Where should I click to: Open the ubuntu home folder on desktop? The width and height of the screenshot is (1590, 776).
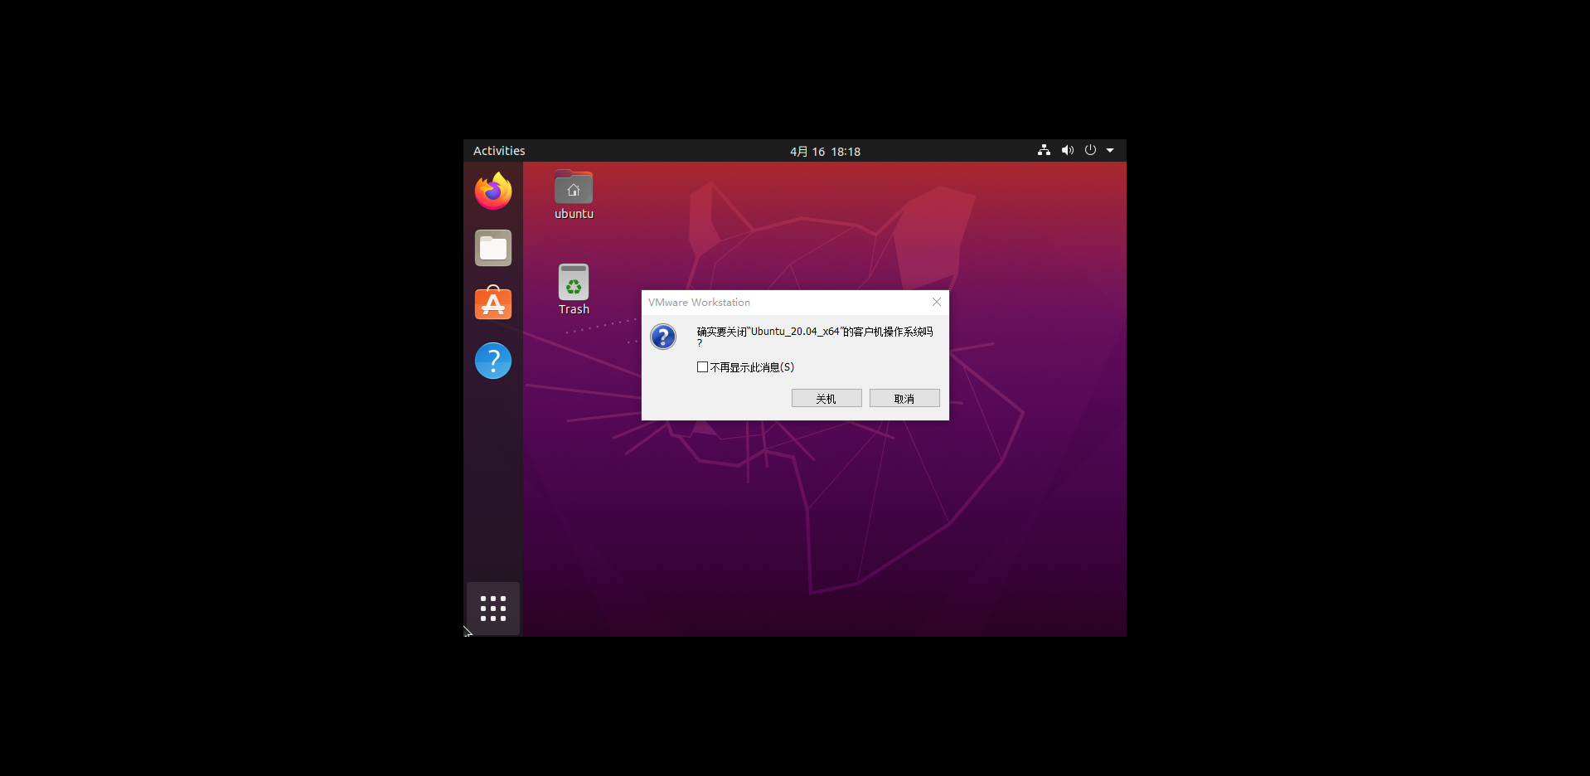coord(574,196)
